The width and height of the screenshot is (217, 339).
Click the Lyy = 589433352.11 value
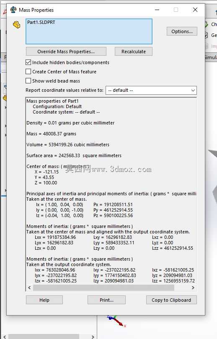click(114, 243)
